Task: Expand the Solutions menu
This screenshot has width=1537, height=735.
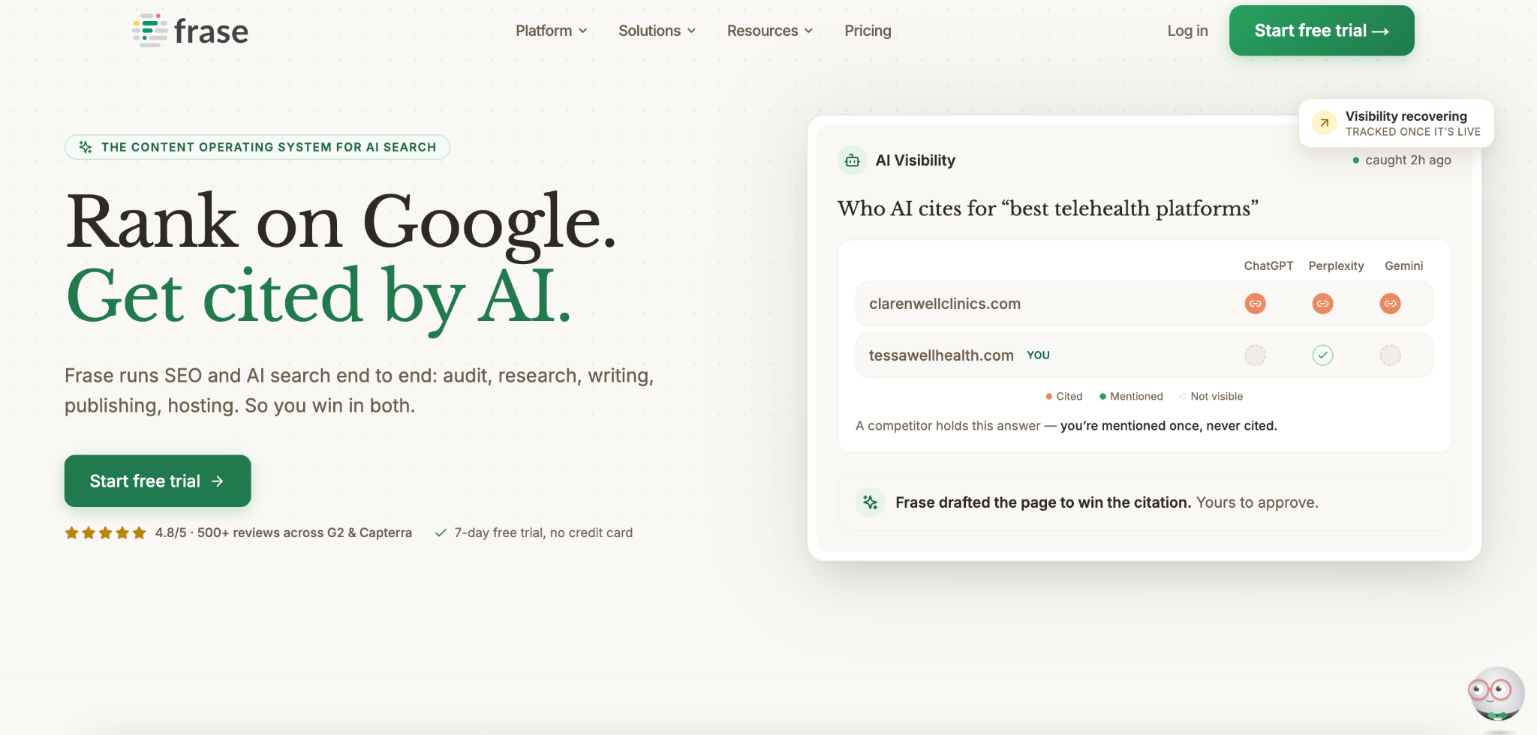Action: click(657, 31)
